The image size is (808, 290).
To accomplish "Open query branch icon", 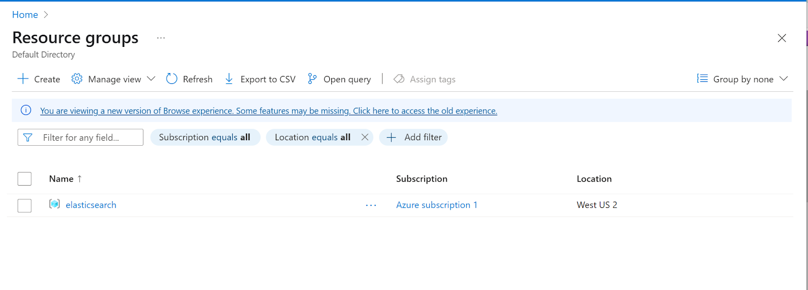I will click(x=312, y=79).
